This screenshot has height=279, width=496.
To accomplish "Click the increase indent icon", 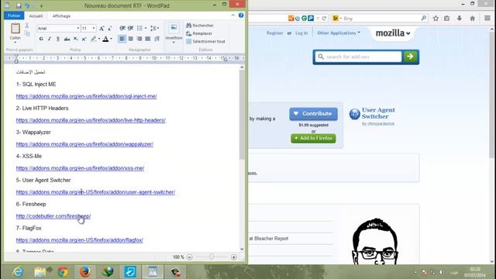I will click(130, 28).
